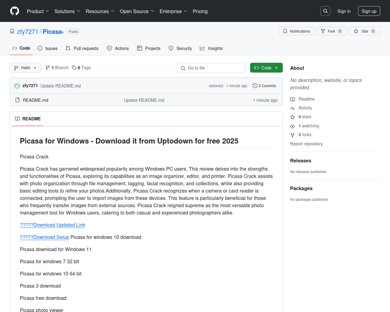Image resolution: width=390 pixels, height=312 pixels.
Task: Go to the Actions tab
Action: 118,48
